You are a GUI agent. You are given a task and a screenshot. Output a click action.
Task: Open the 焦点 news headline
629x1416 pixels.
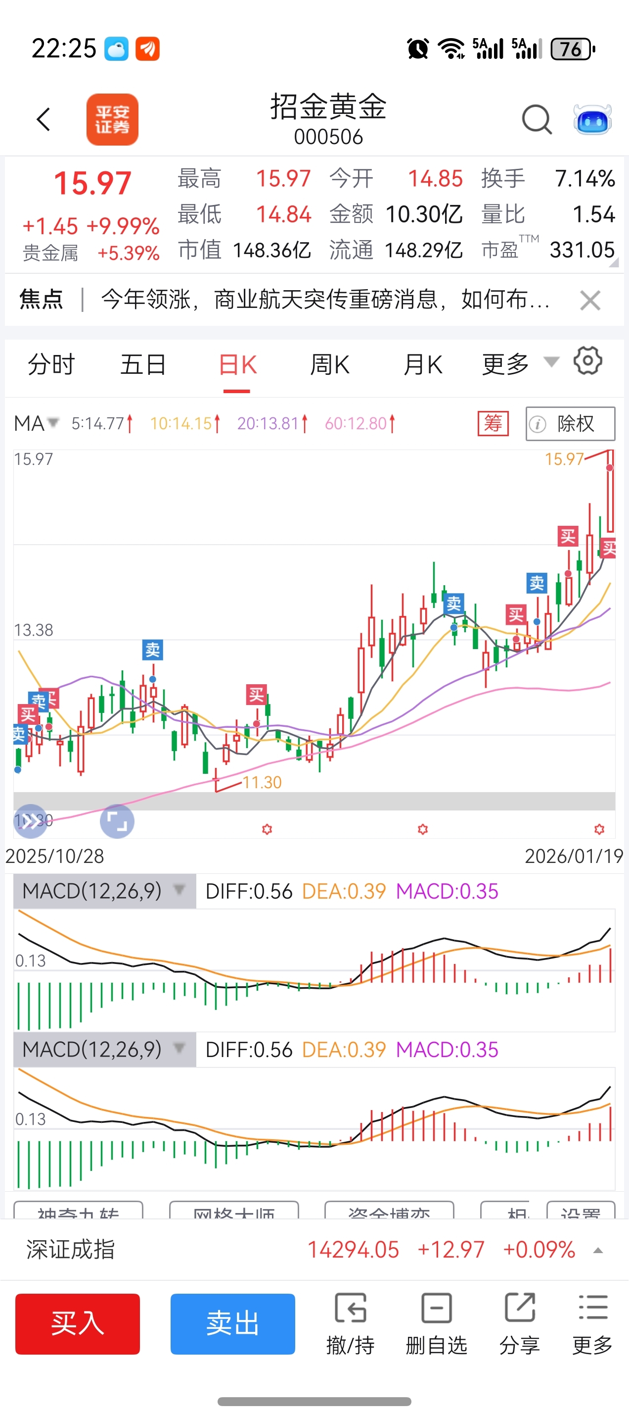[x=325, y=300]
